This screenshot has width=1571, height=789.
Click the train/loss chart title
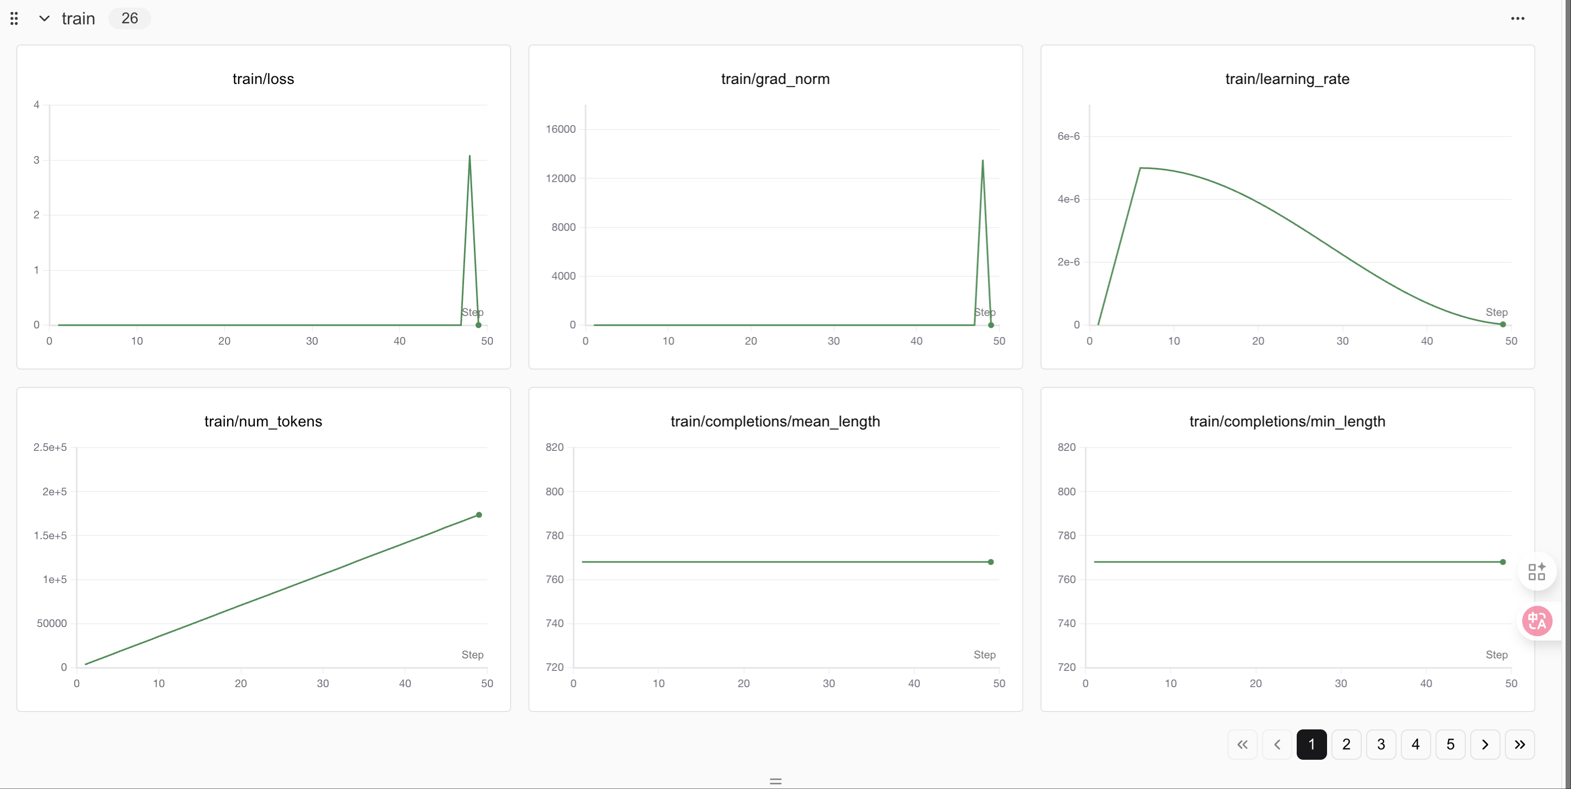pyautogui.click(x=263, y=79)
